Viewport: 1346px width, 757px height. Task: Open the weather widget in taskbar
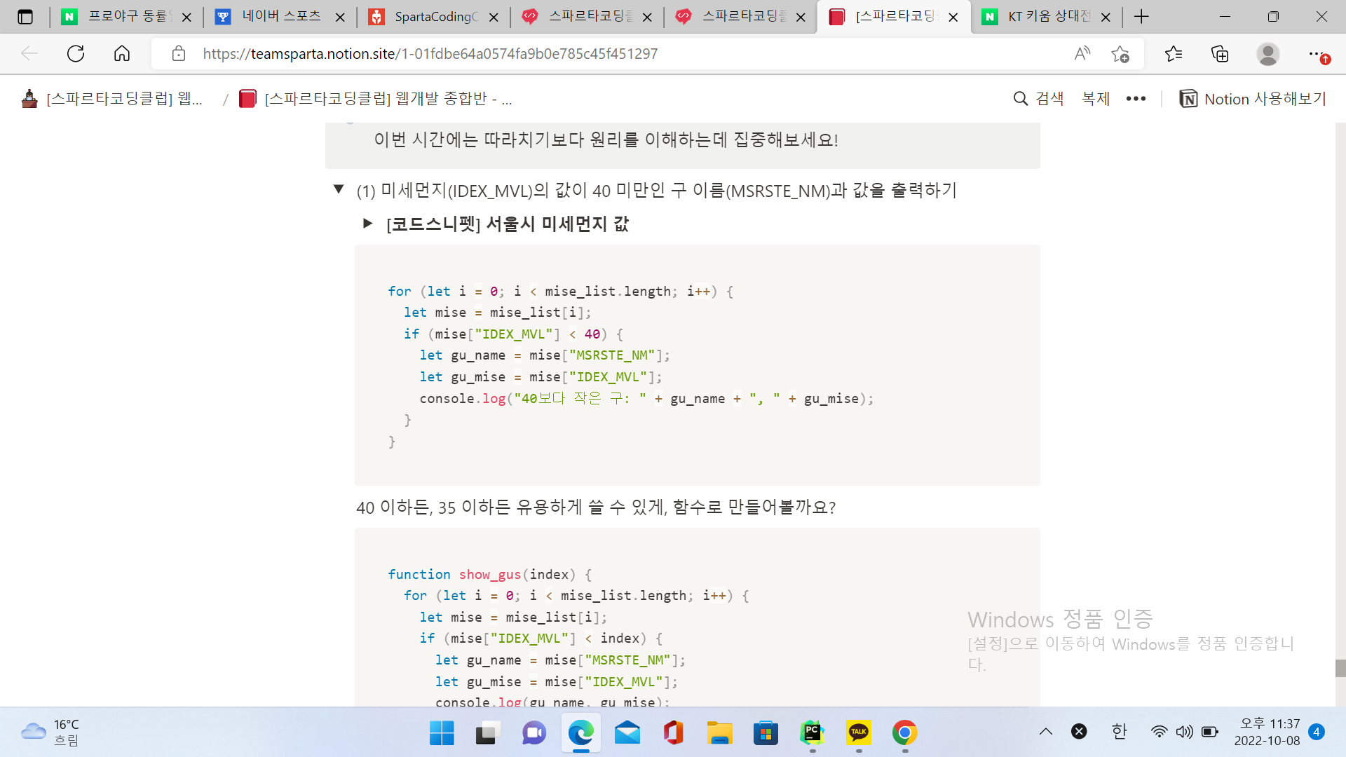pos(50,732)
